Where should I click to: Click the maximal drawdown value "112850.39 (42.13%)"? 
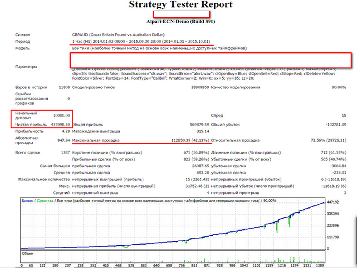tap(190, 140)
